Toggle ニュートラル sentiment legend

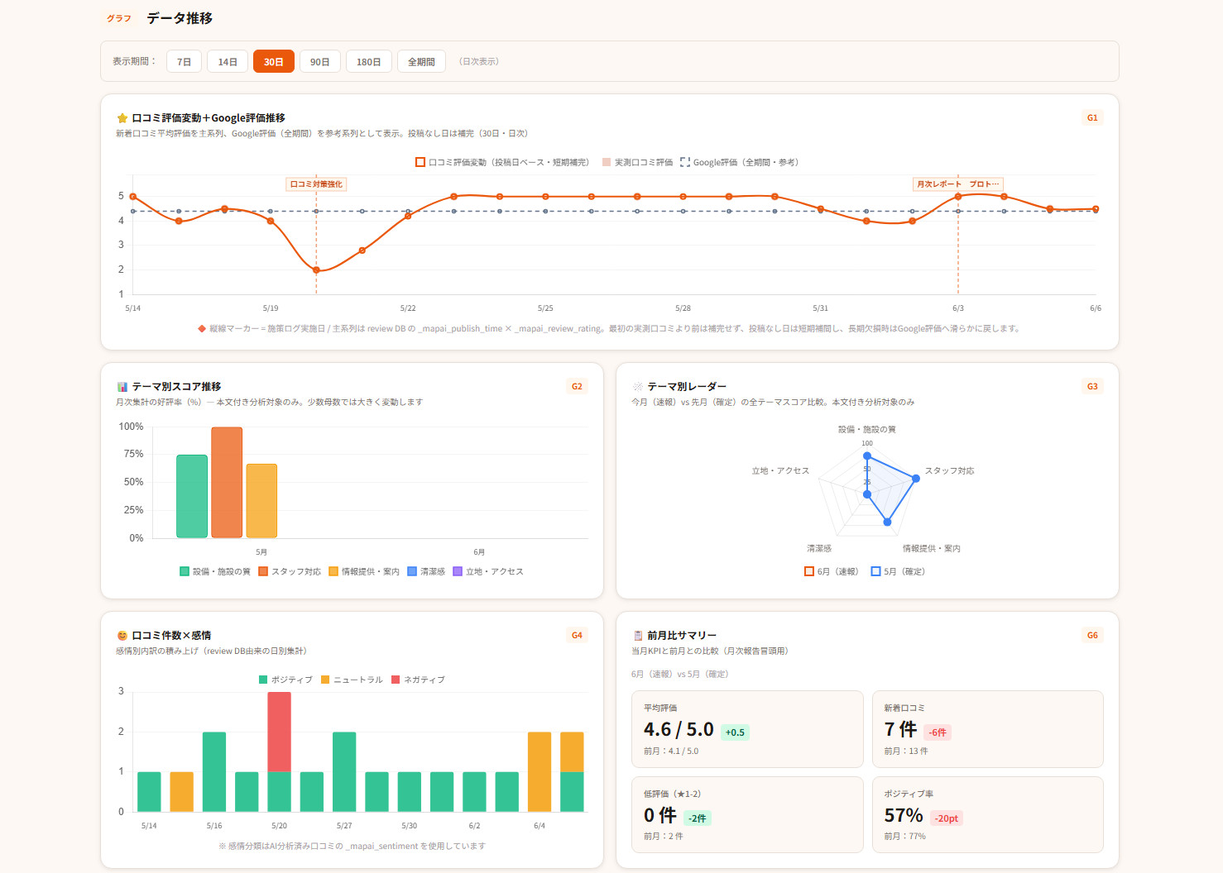click(x=352, y=680)
